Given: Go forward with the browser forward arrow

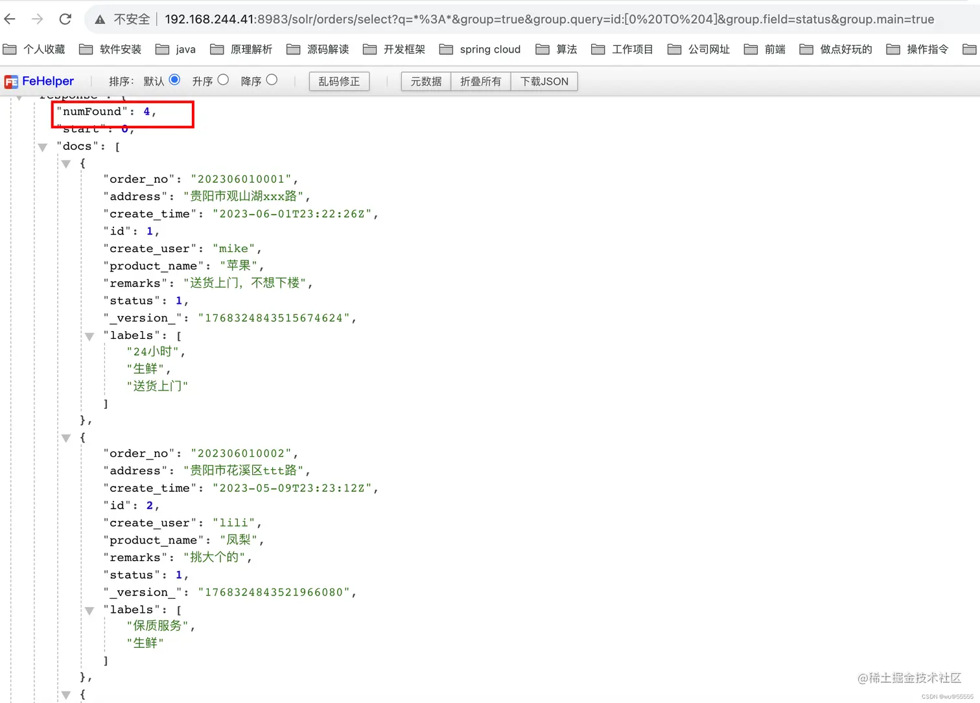Looking at the screenshot, I should coord(38,19).
